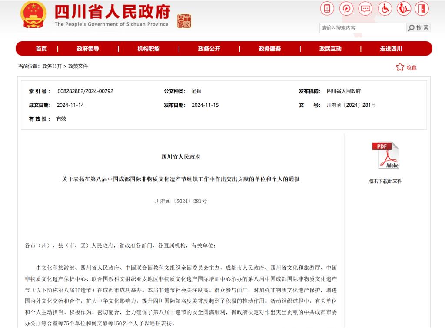Enable the wheelchair accessibility mode icon
This screenshot has width=445, height=328.
point(385,9)
